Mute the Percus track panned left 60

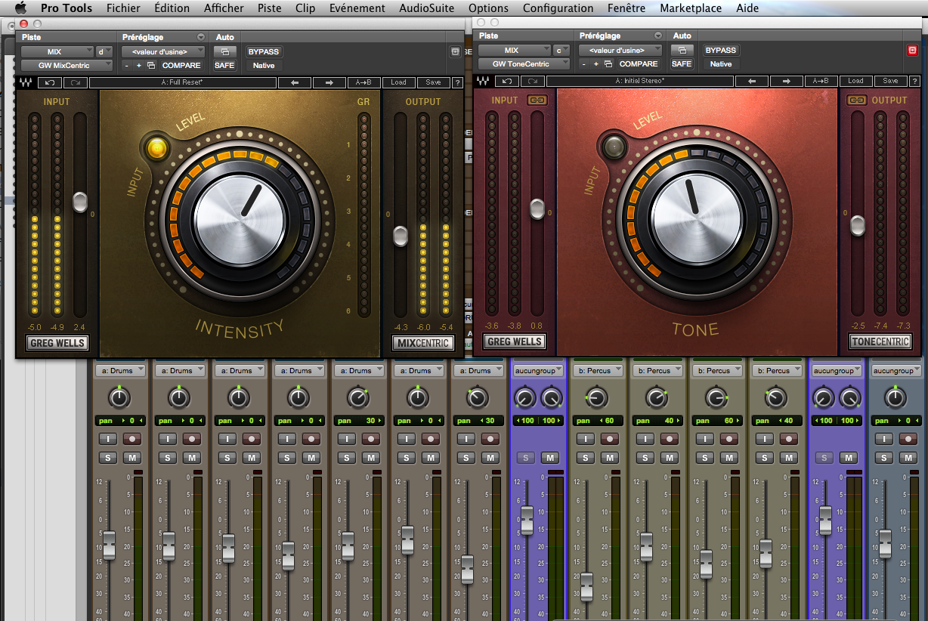610,458
